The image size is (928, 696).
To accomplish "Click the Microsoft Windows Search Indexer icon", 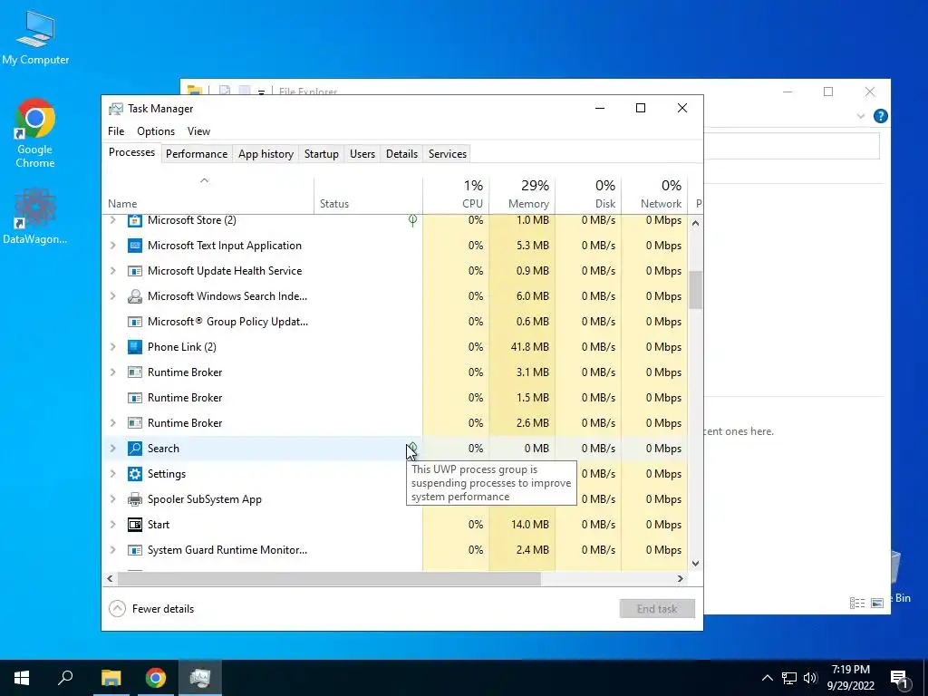I will [x=135, y=296].
